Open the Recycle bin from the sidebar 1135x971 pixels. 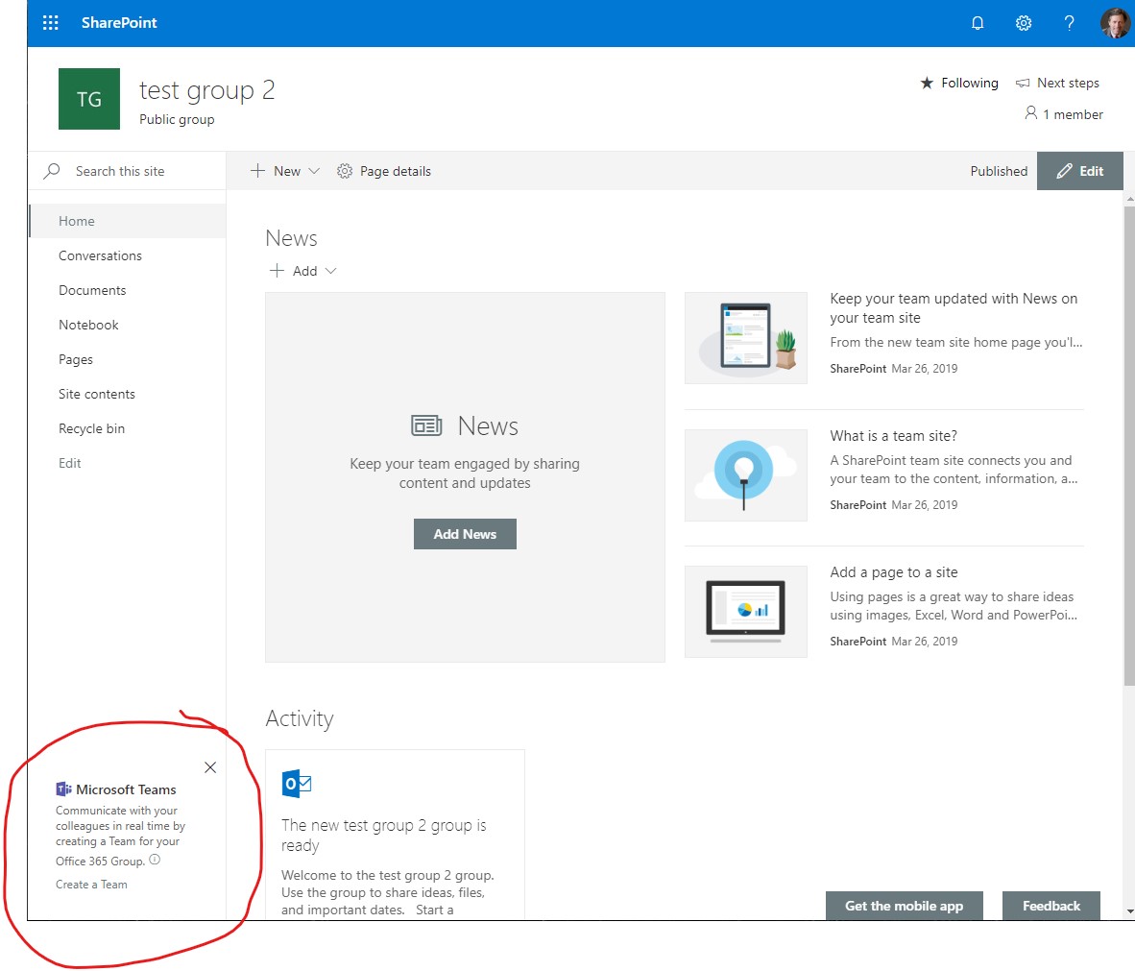point(91,428)
